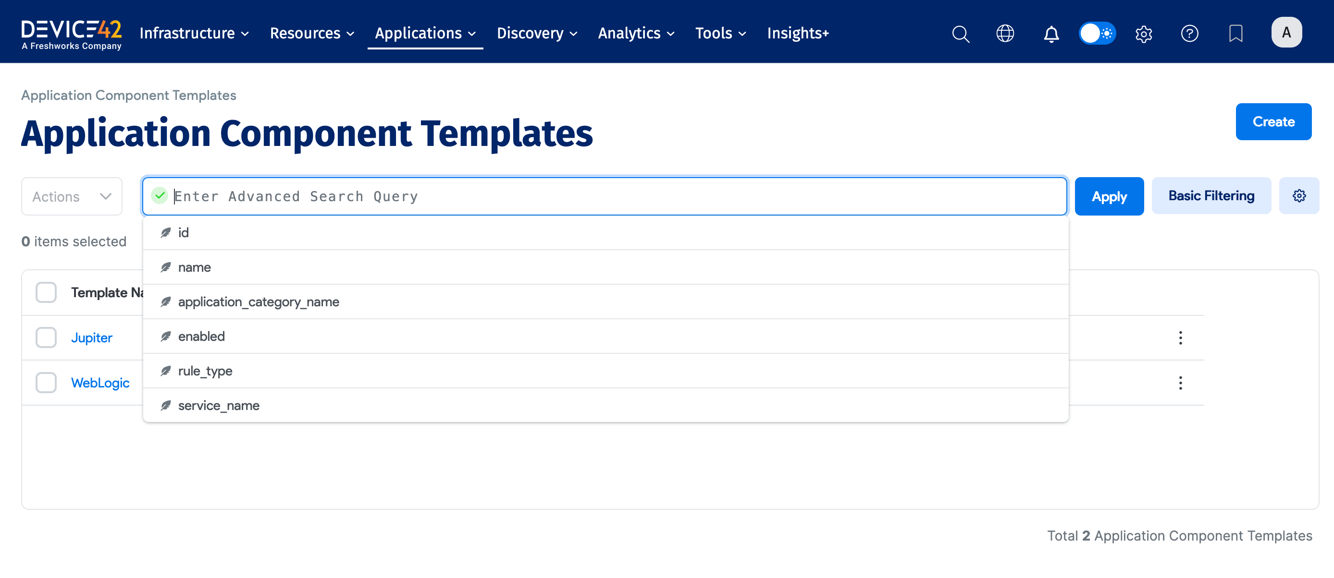This screenshot has height=578, width=1334.
Task: Open the Jupiter row three-dot menu
Action: pos(1180,338)
